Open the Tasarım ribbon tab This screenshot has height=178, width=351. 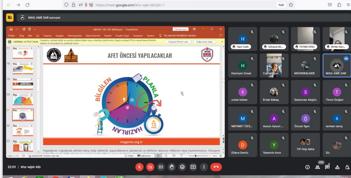pyautogui.click(x=47, y=36)
